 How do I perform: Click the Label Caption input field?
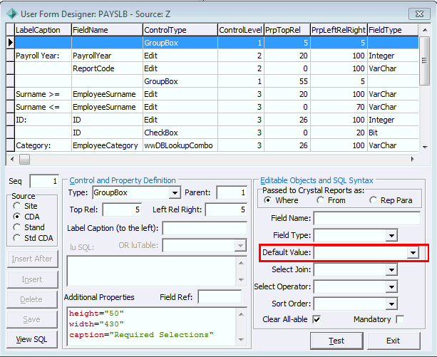click(x=205, y=229)
